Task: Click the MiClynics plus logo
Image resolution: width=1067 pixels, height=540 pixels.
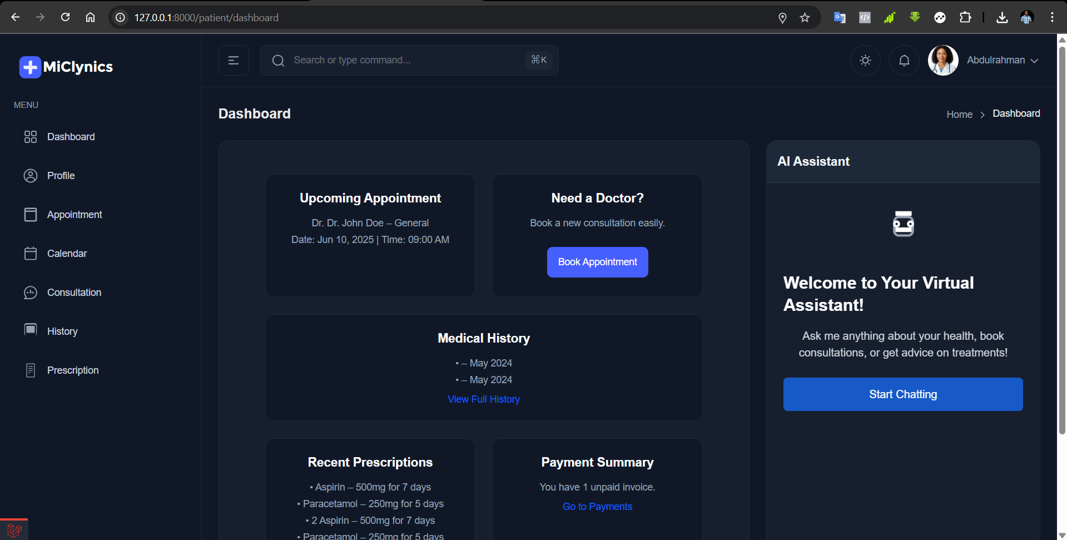Action: click(29, 67)
